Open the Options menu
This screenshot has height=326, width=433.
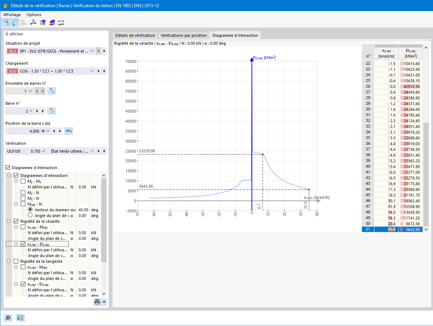(x=34, y=15)
